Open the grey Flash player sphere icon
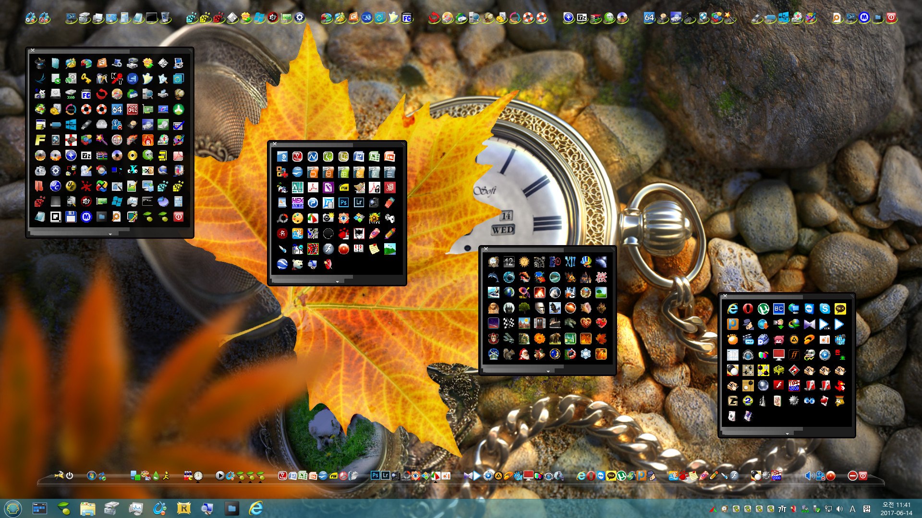 coord(328,248)
